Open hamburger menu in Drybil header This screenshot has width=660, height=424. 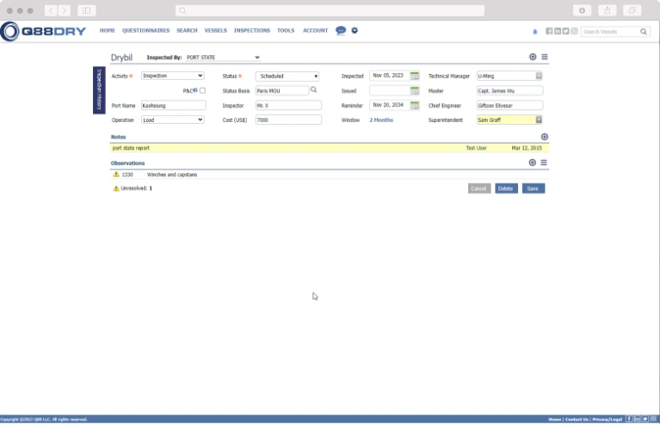click(545, 57)
